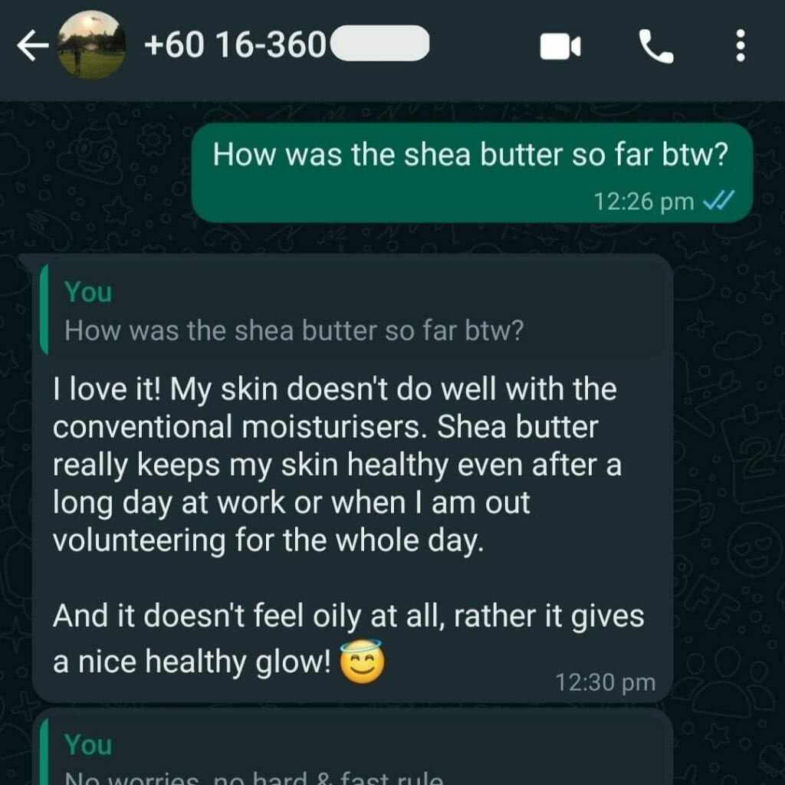Viewport: 785px width, 785px height.
Task: Start a video call with the contact
Action: click(x=560, y=46)
